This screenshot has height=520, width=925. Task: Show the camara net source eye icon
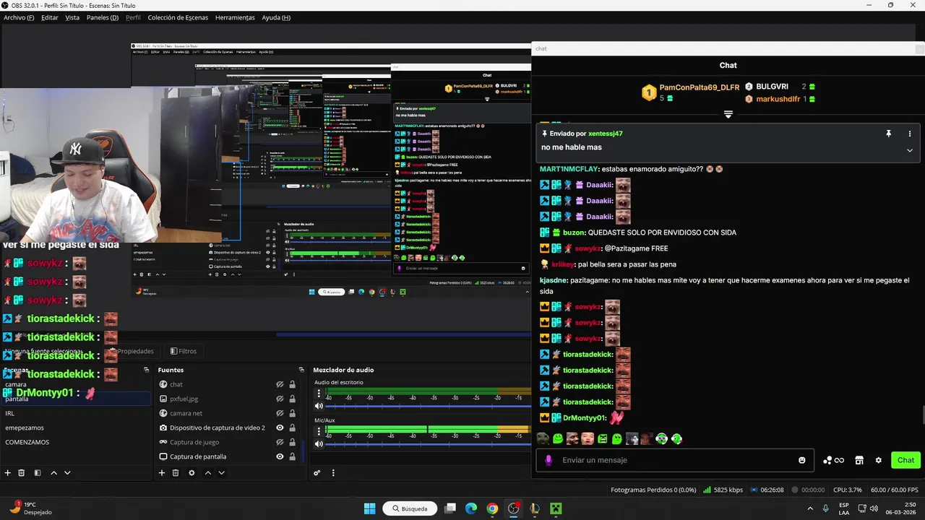280,413
